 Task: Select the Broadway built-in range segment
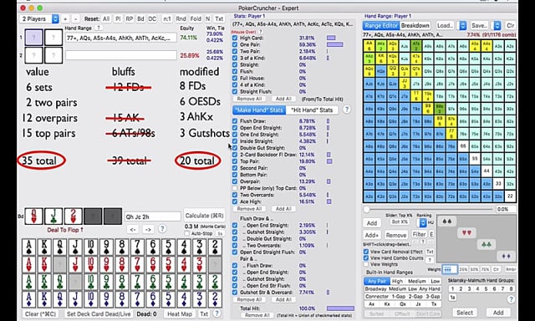pyautogui.click(x=375, y=289)
